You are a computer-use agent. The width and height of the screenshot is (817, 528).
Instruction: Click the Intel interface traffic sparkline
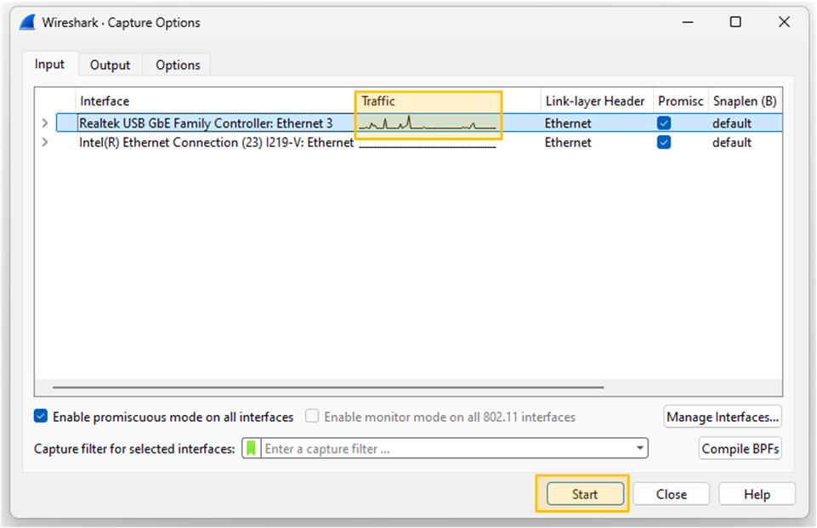coord(428,144)
